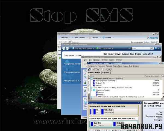The image size is (164, 131).
Task: Open Восстановление dropdown in True Image toolbar
Action: click(x=105, y=48)
